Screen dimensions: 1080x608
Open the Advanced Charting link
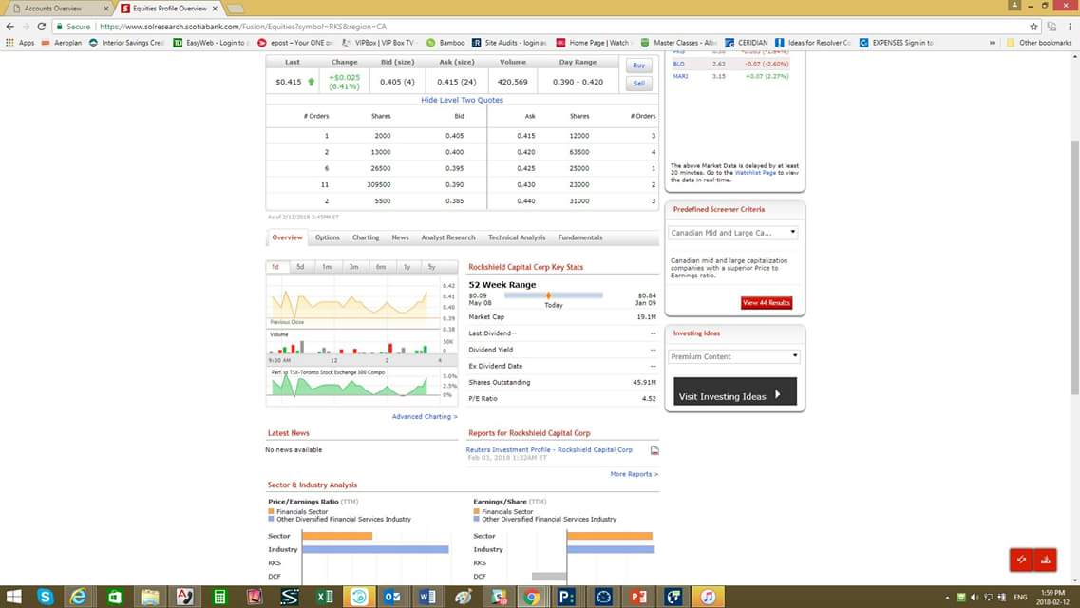pyautogui.click(x=425, y=417)
